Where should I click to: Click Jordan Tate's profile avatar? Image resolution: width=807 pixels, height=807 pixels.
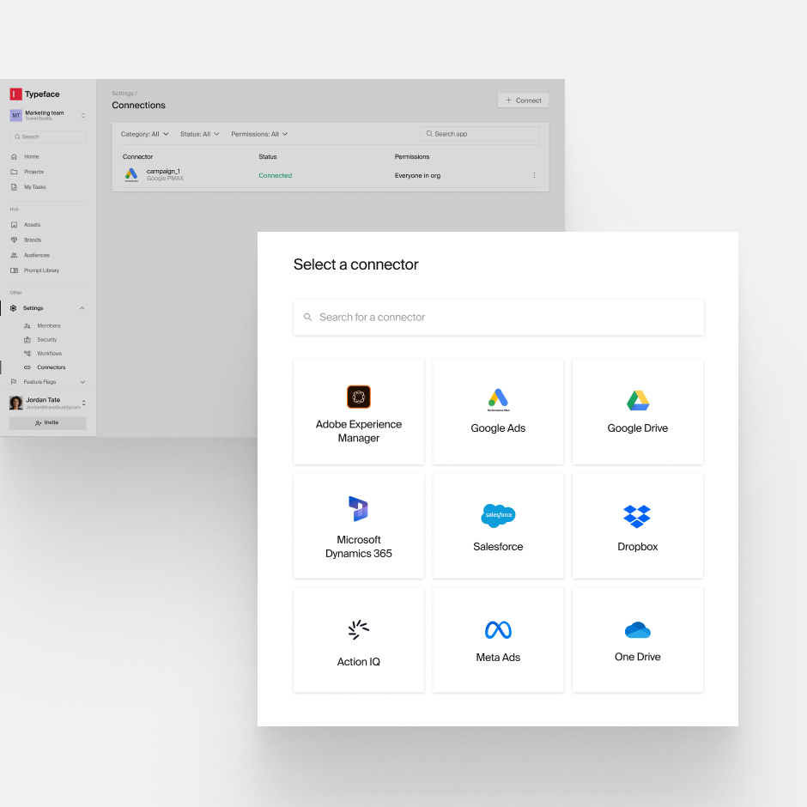(16, 403)
